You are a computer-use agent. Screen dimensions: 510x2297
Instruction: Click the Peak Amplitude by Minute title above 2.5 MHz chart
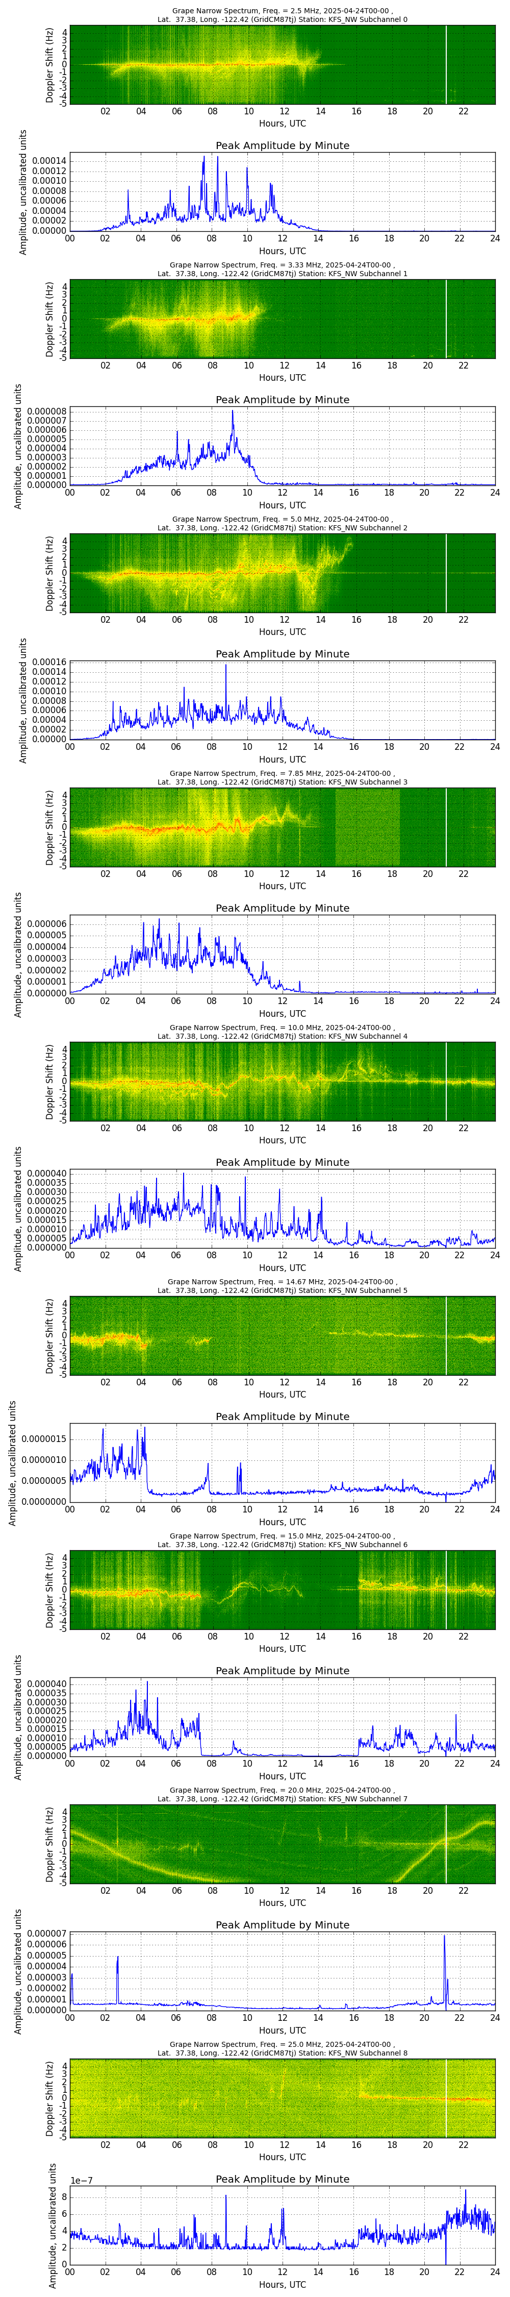coord(283,145)
